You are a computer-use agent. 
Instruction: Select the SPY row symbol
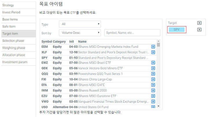[x=44, y=58]
